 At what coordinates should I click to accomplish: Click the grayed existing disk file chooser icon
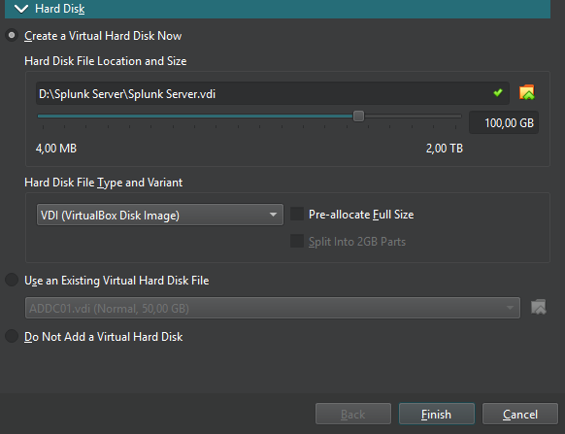pos(539,308)
